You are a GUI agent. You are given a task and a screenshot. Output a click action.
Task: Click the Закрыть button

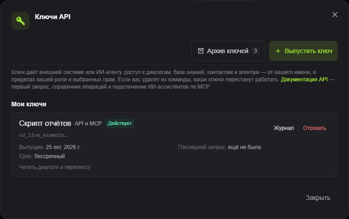point(318,198)
